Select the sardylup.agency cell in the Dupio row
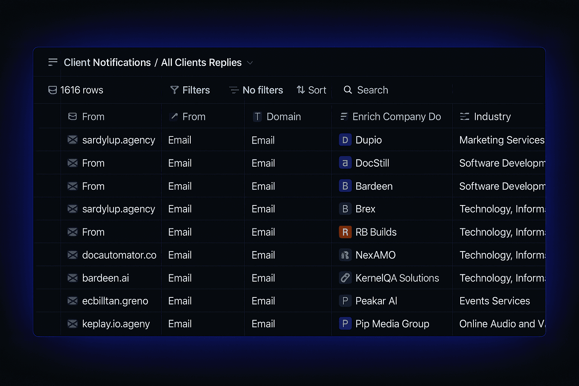The width and height of the screenshot is (579, 386). pos(119,140)
